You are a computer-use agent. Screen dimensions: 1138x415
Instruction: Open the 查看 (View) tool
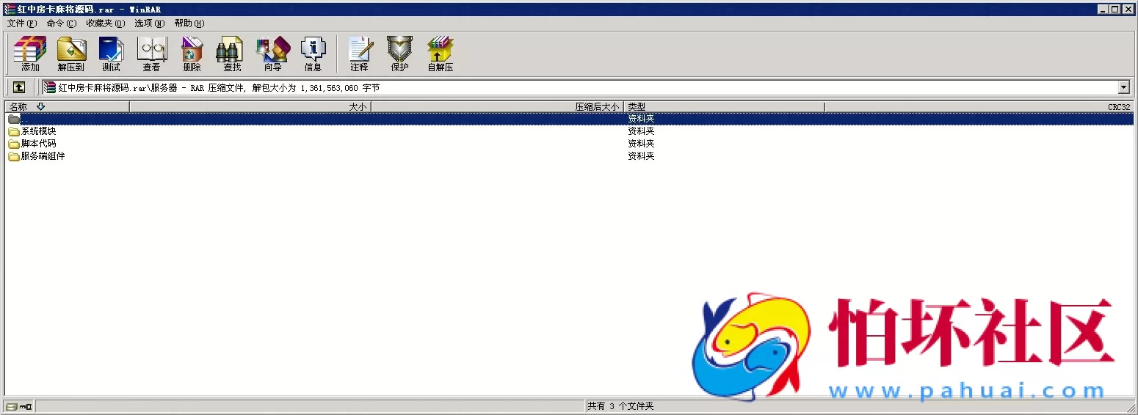click(151, 54)
